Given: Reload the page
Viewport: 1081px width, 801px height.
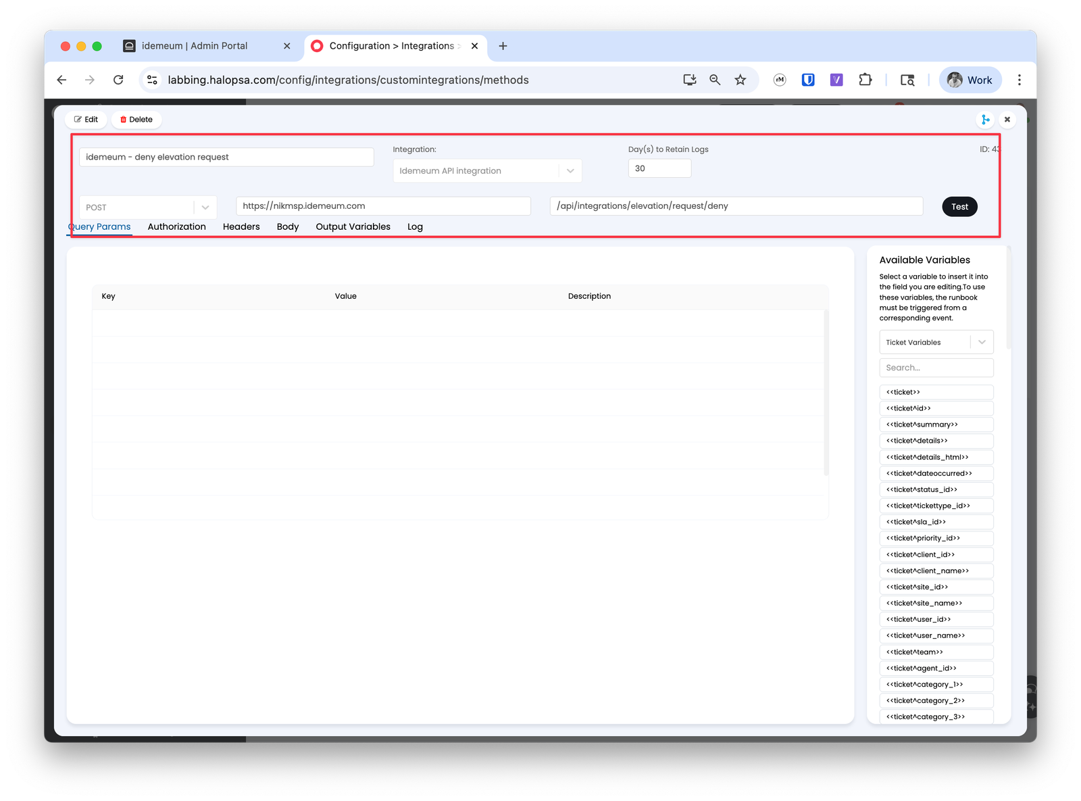Looking at the screenshot, I should 118,80.
